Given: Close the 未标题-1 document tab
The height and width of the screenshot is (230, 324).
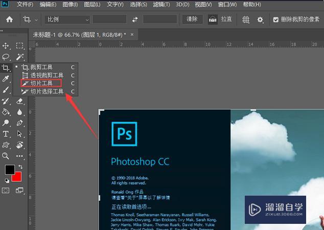Looking at the screenshot, I should pyautogui.click(x=132, y=35).
